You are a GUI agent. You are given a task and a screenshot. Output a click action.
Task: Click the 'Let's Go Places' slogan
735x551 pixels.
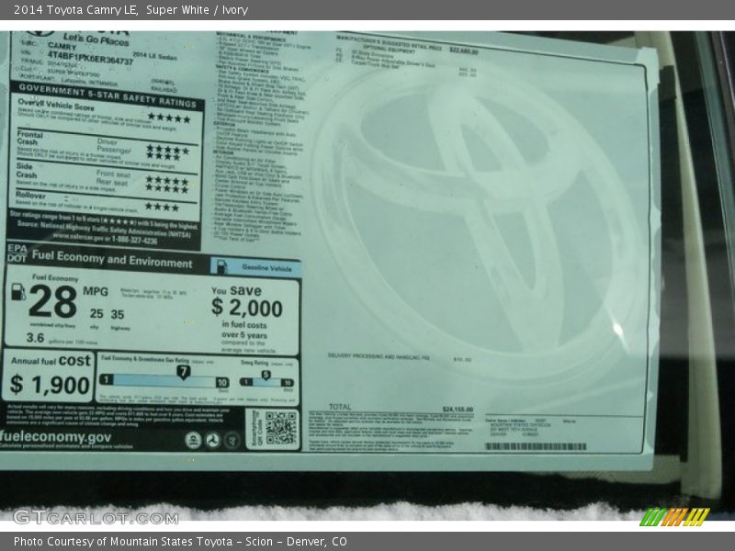[96, 39]
